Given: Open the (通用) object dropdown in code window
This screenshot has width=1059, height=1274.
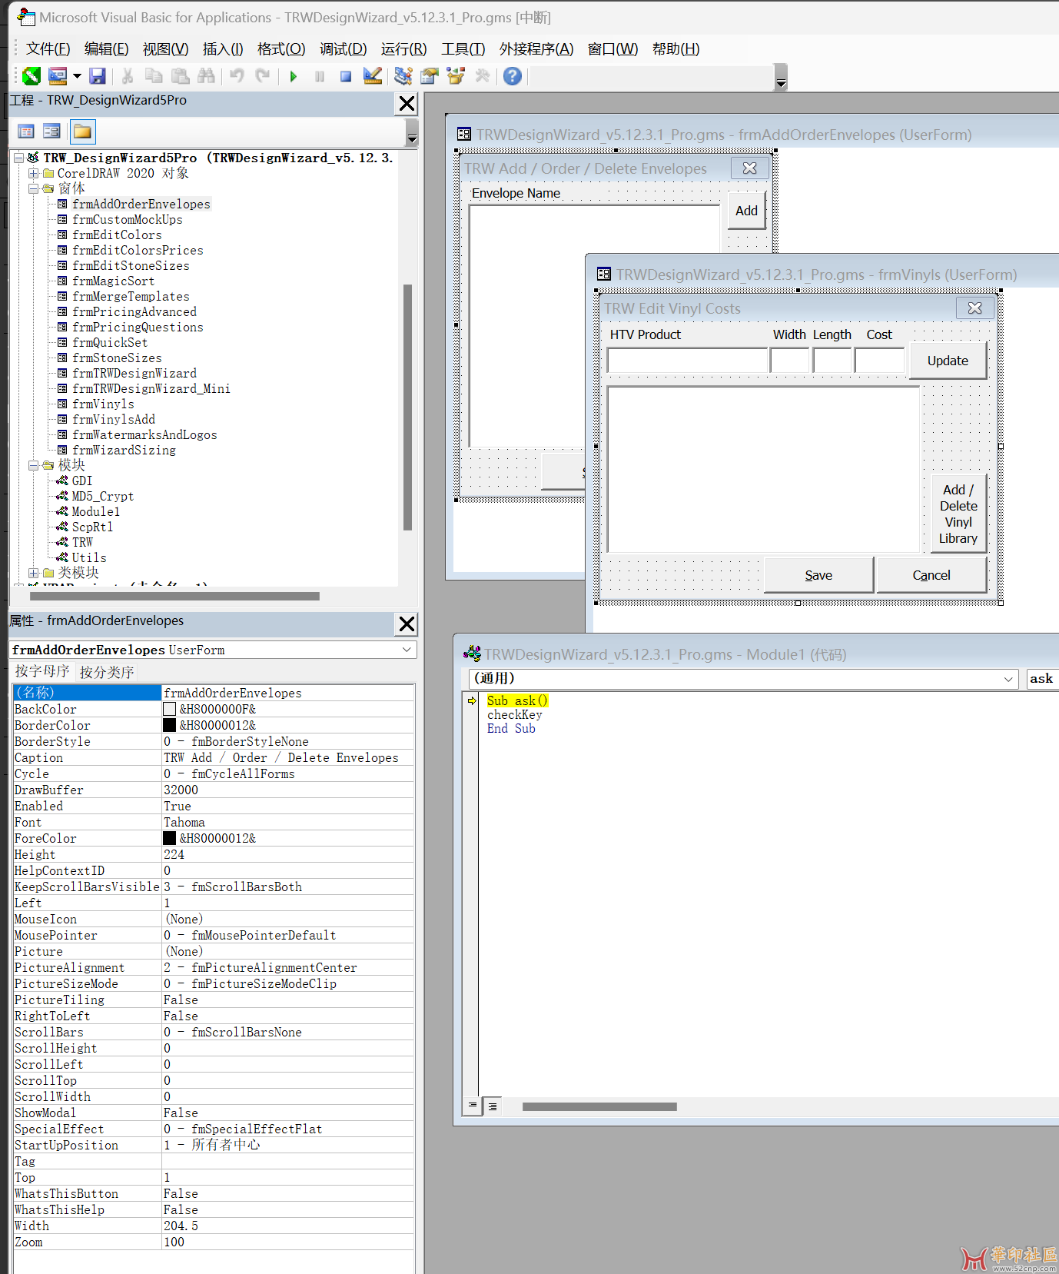Looking at the screenshot, I should pyautogui.click(x=1008, y=679).
